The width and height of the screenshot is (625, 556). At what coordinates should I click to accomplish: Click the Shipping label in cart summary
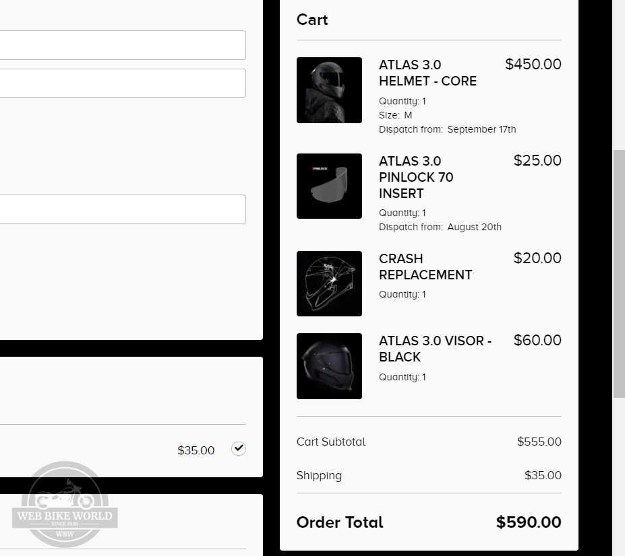[319, 475]
